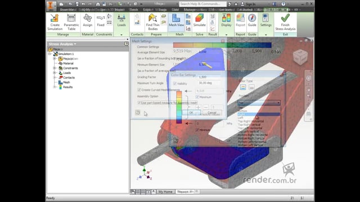Click the Search Help & Commands field
The height and width of the screenshot is (202, 360).
202,4
